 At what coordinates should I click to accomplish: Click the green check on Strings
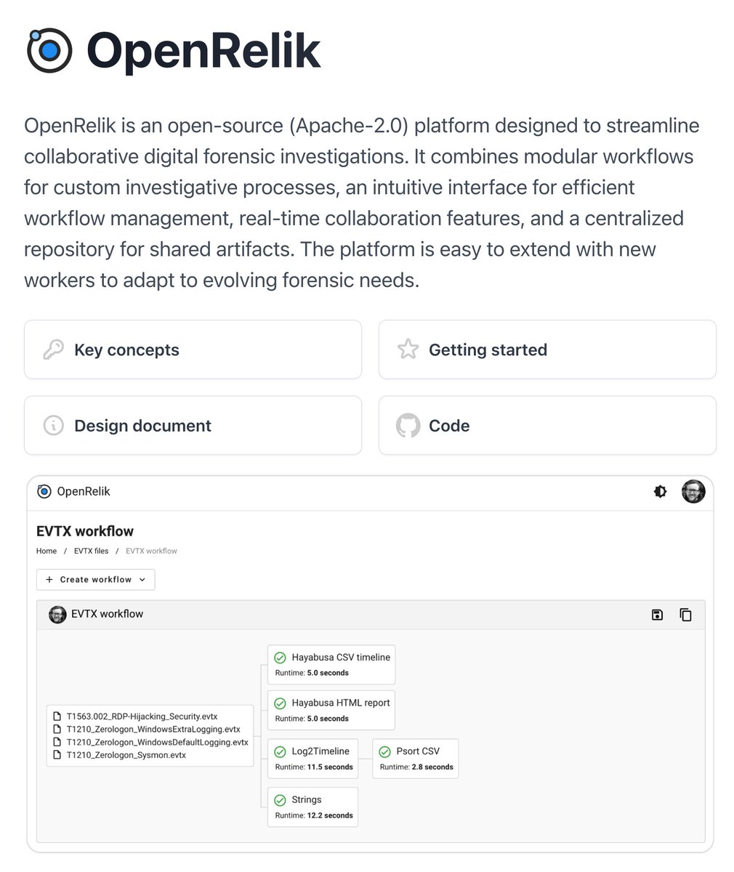pyautogui.click(x=280, y=800)
